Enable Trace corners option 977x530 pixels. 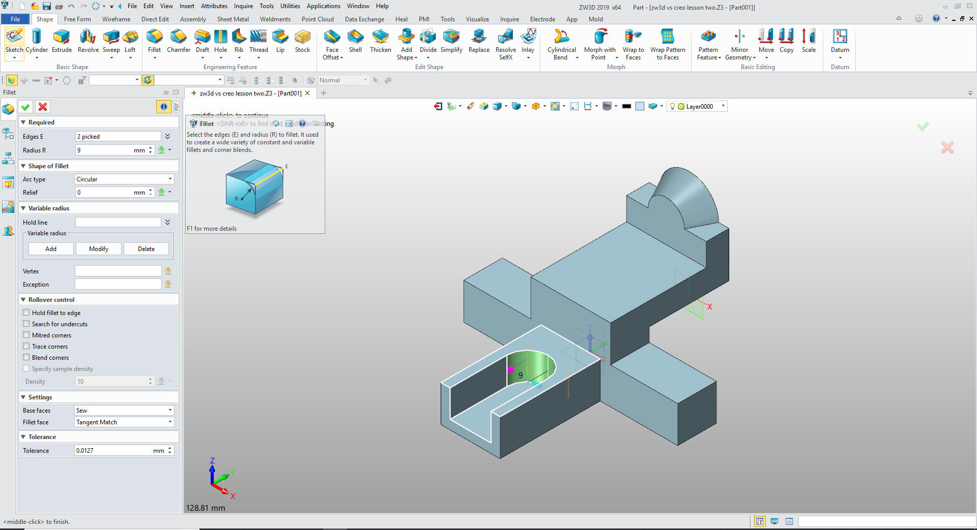(26, 346)
